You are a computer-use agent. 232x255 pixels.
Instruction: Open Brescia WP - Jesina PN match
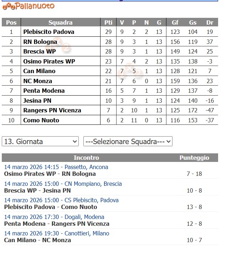pyautogui.click(x=37, y=190)
